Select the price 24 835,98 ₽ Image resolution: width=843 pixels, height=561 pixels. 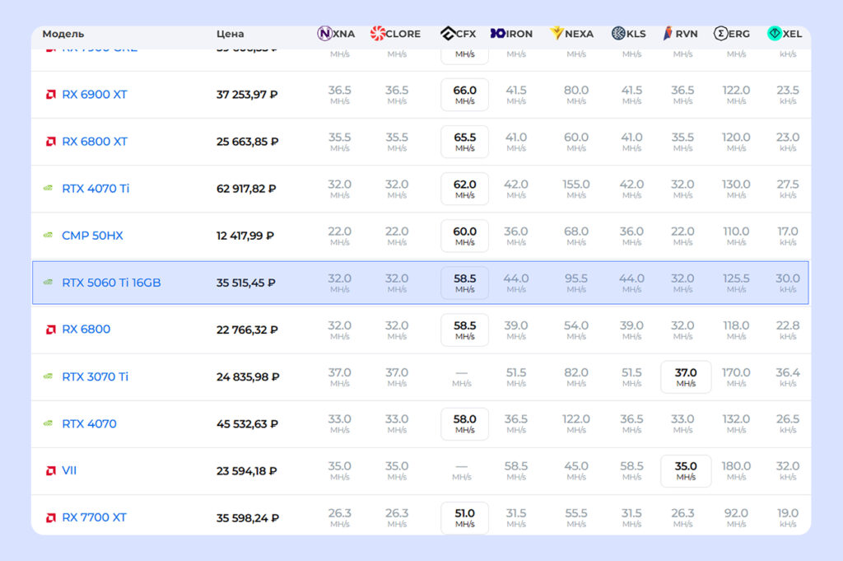click(x=248, y=377)
